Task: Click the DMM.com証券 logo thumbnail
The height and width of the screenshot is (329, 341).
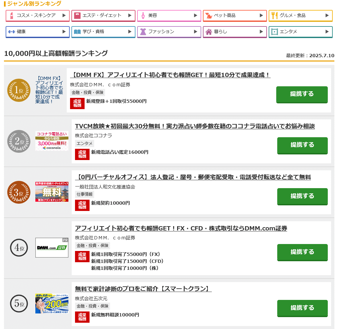Action: click(x=52, y=248)
